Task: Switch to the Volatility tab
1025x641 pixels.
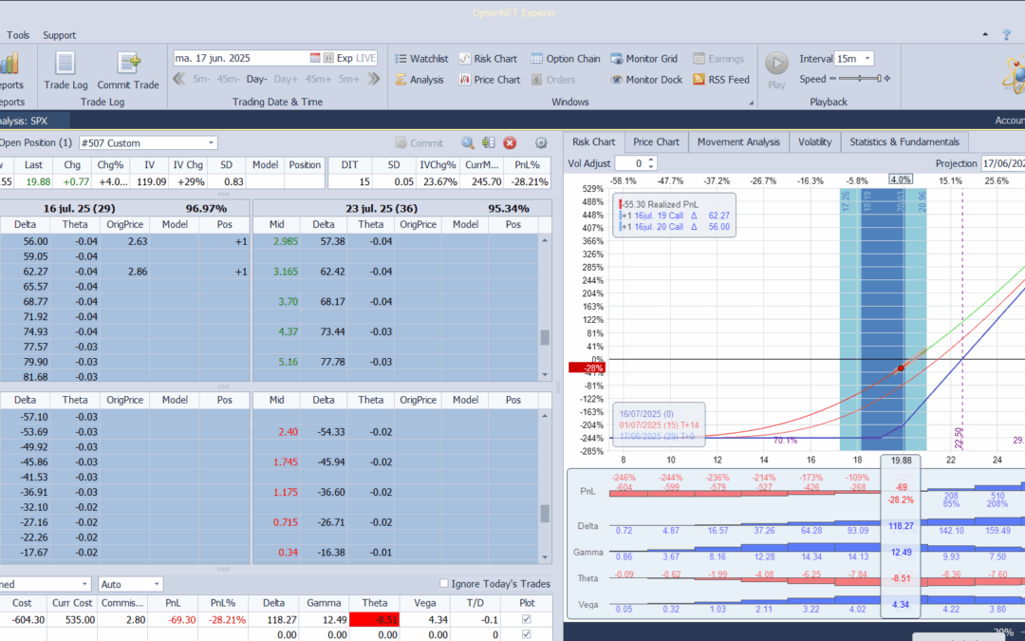Action: click(x=814, y=141)
